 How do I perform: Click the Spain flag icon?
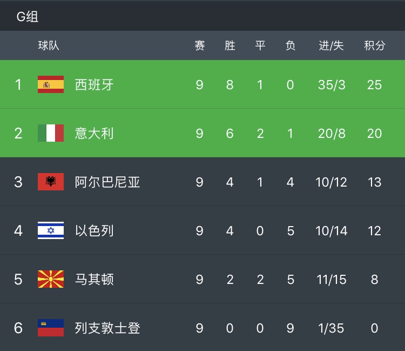click(x=51, y=84)
